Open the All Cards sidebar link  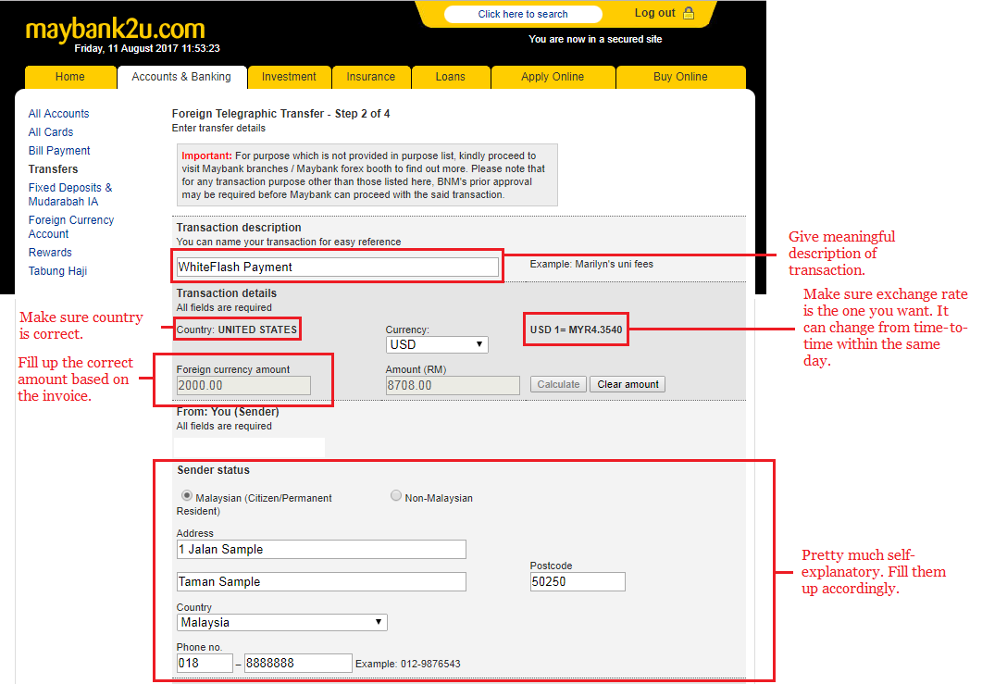tap(51, 132)
